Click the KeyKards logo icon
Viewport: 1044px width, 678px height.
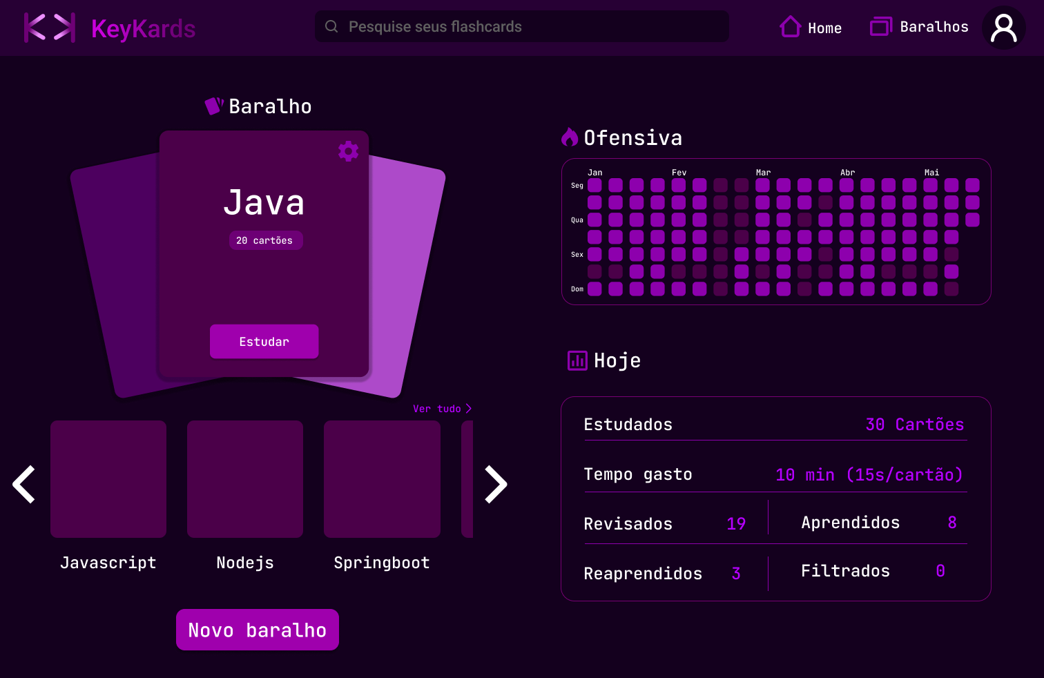point(50,28)
